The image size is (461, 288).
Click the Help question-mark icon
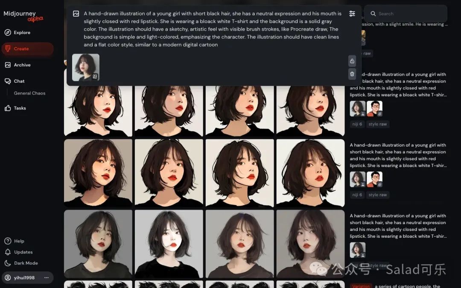pos(8,241)
